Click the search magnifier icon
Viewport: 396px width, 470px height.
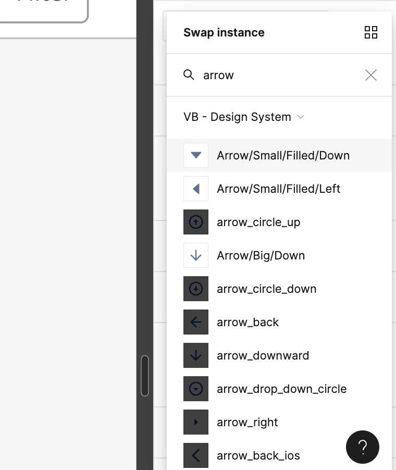189,75
